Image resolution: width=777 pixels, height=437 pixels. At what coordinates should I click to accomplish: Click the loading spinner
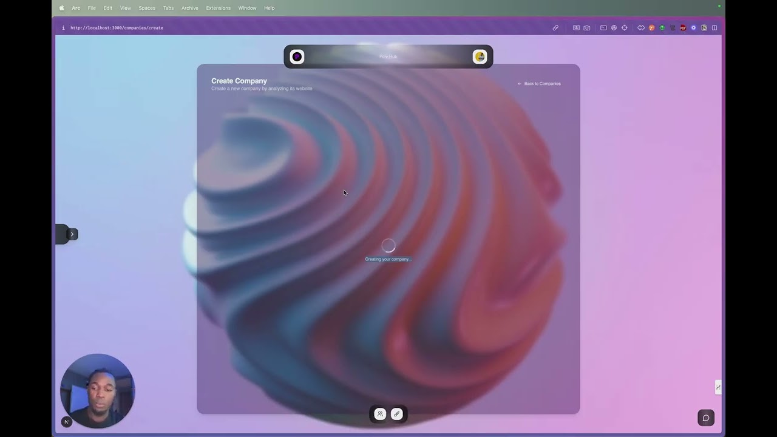tap(388, 245)
